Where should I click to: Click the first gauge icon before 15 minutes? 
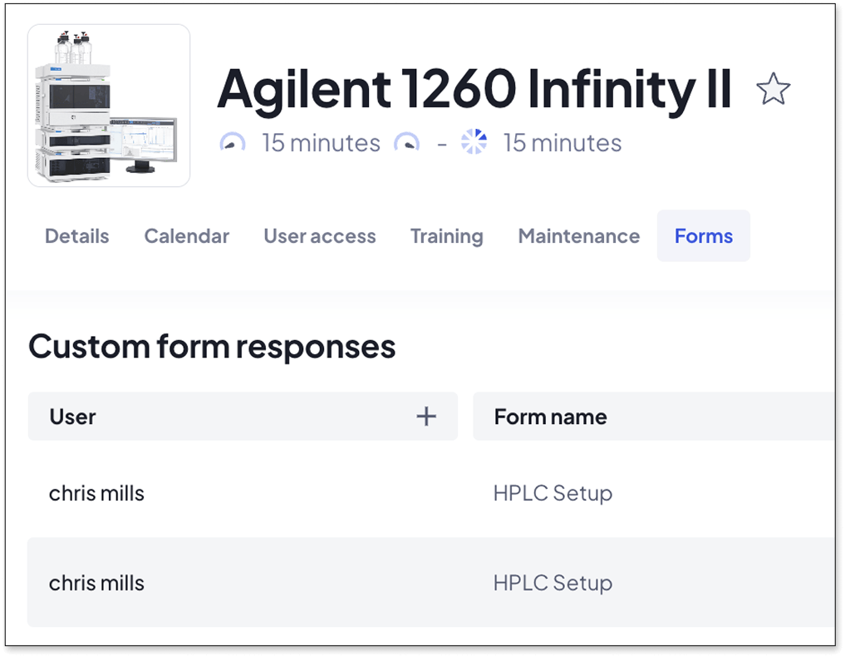tap(233, 143)
